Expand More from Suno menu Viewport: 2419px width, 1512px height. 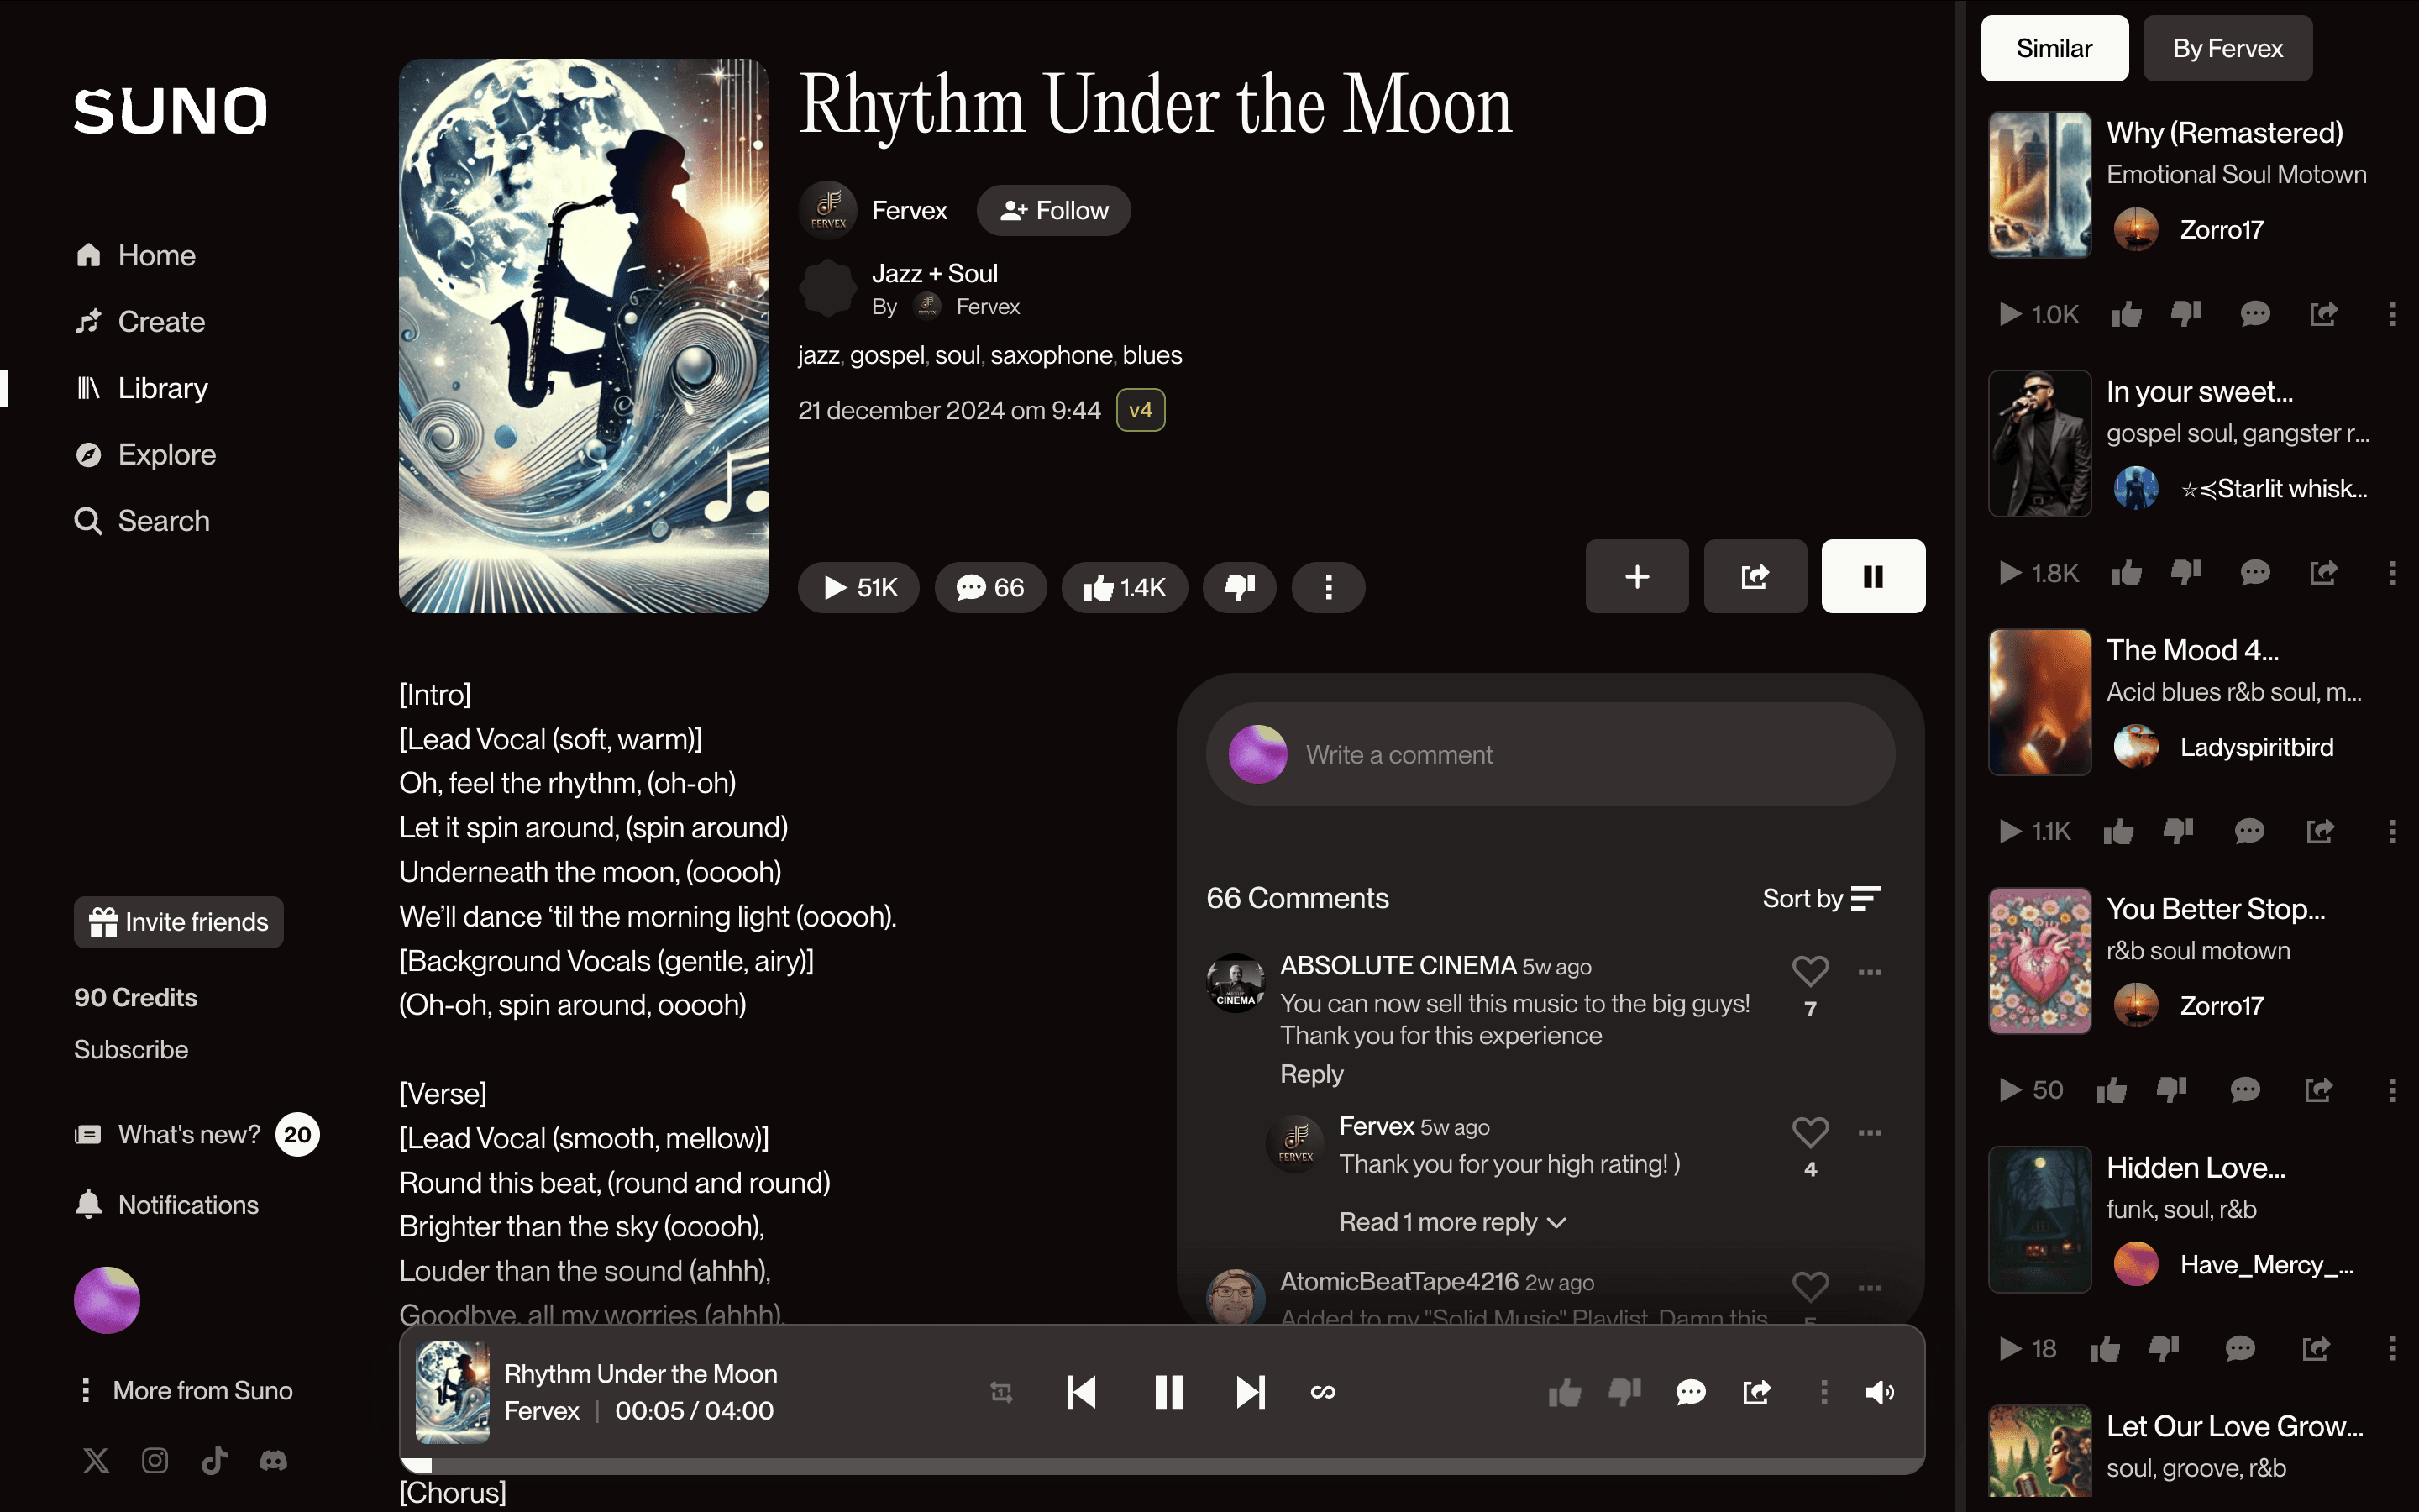pos(186,1390)
